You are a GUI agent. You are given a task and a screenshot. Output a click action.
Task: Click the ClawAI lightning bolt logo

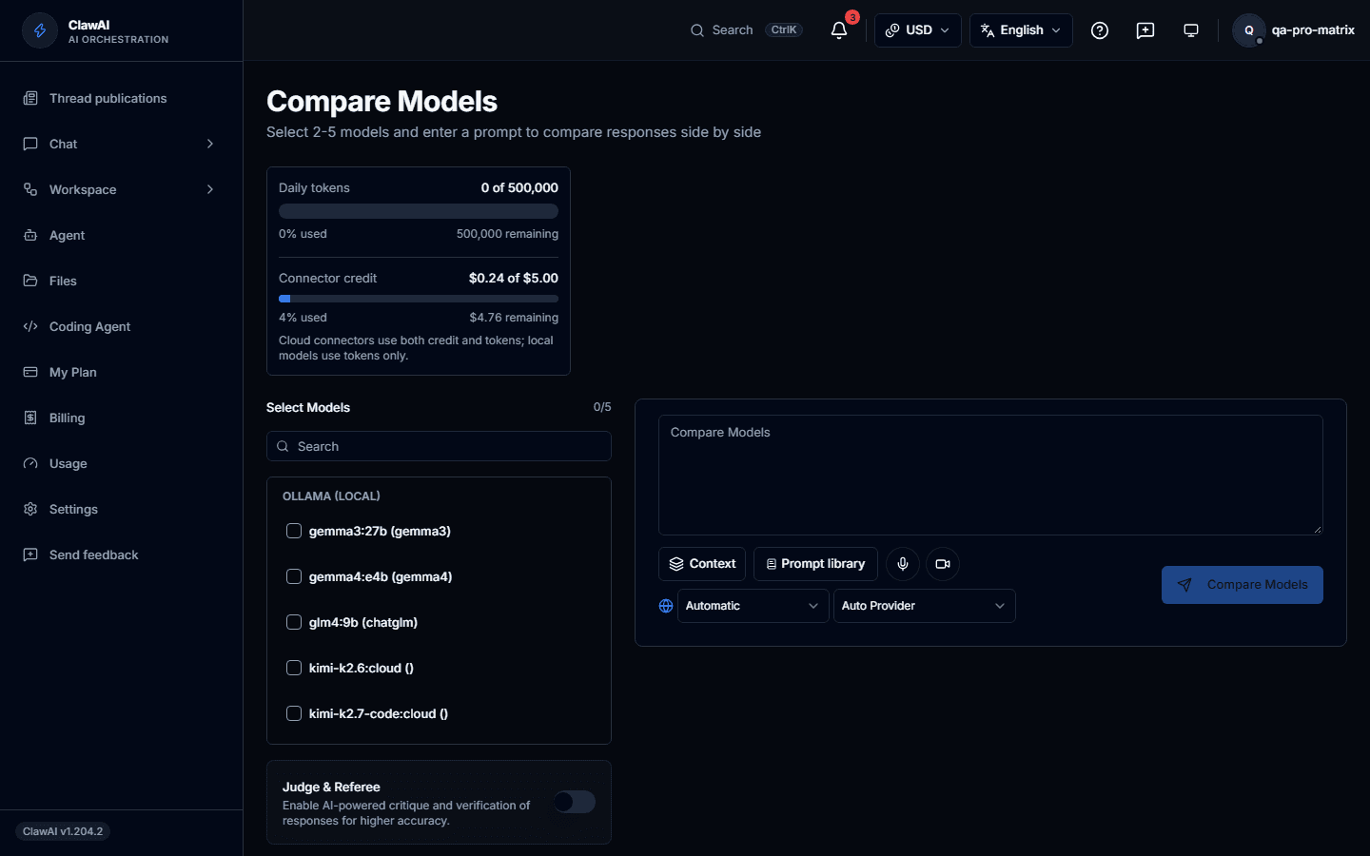tap(40, 30)
